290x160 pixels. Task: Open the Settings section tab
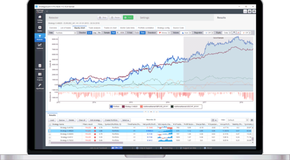145,18
